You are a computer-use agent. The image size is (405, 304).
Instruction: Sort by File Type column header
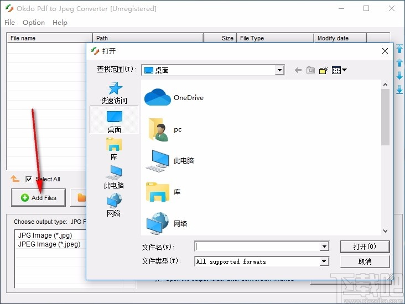click(x=275, y=38)
